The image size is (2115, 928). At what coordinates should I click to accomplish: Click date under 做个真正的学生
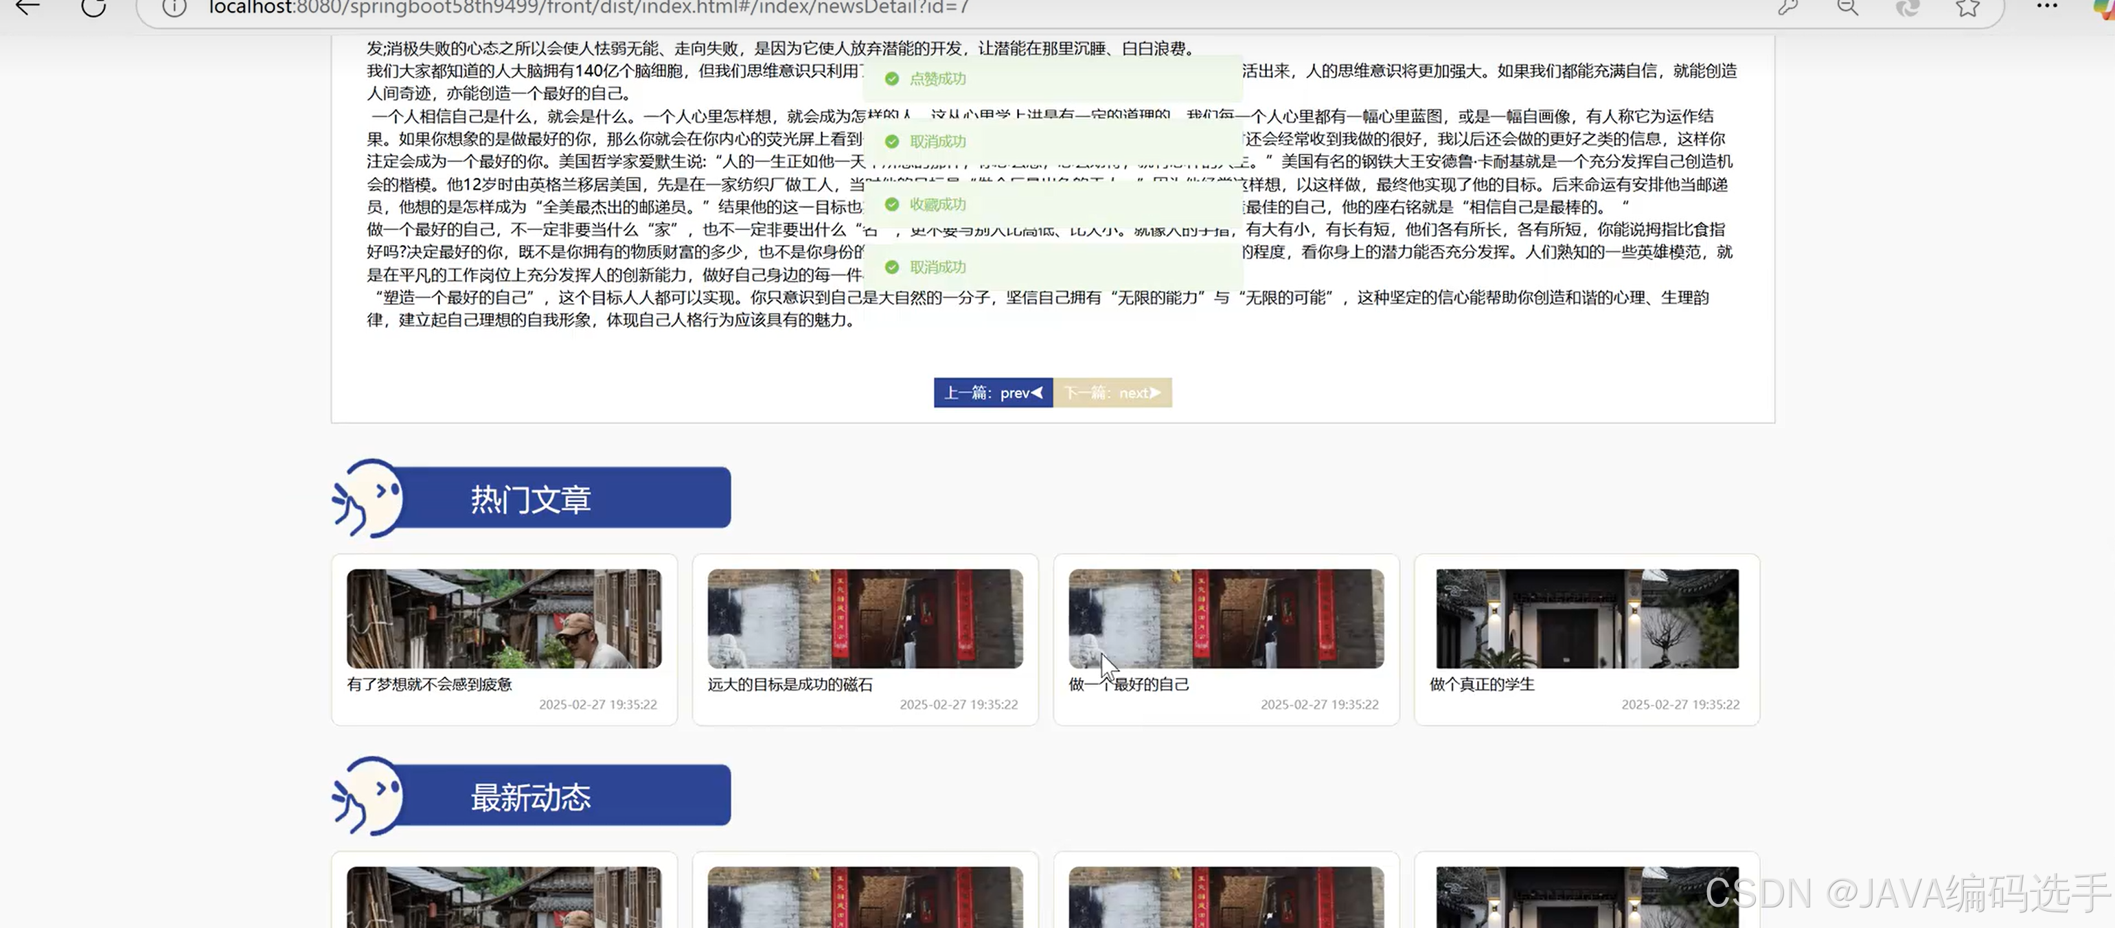(1680, 705)
